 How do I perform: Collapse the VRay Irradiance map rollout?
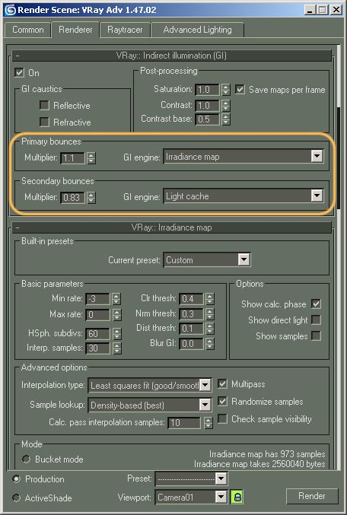171,227
